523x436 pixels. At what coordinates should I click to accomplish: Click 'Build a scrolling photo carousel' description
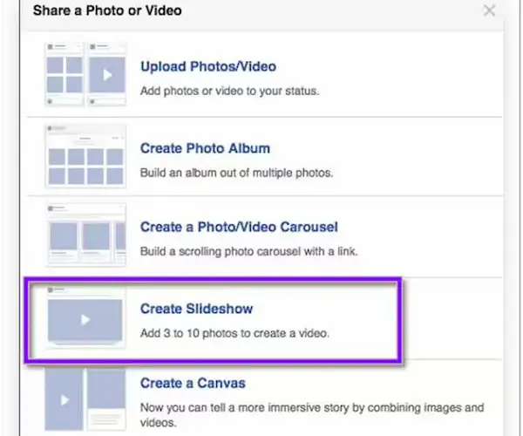click(x=248, y=251)
